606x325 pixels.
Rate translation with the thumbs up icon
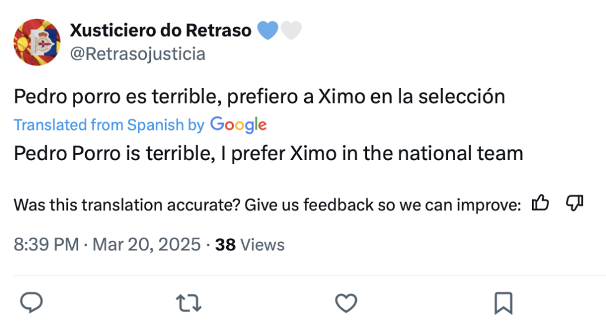click(x=540, y=203)
